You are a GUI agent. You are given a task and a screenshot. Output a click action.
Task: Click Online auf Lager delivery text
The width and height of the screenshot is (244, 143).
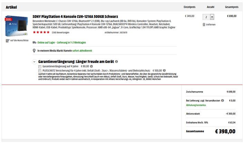pyautogui.click(x=62, y=42)
